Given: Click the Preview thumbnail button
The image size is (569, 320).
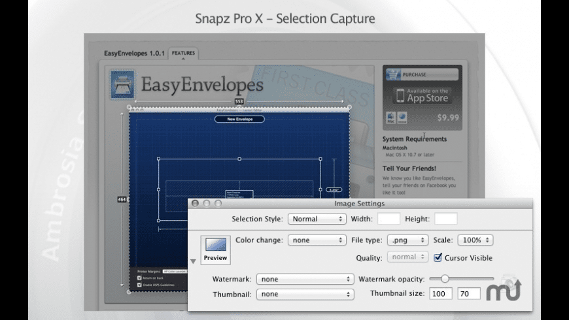Looking at the screenshot, I should (216, 250).
